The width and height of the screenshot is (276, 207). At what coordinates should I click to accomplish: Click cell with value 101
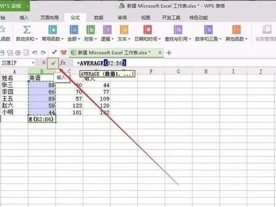point(69,112)
